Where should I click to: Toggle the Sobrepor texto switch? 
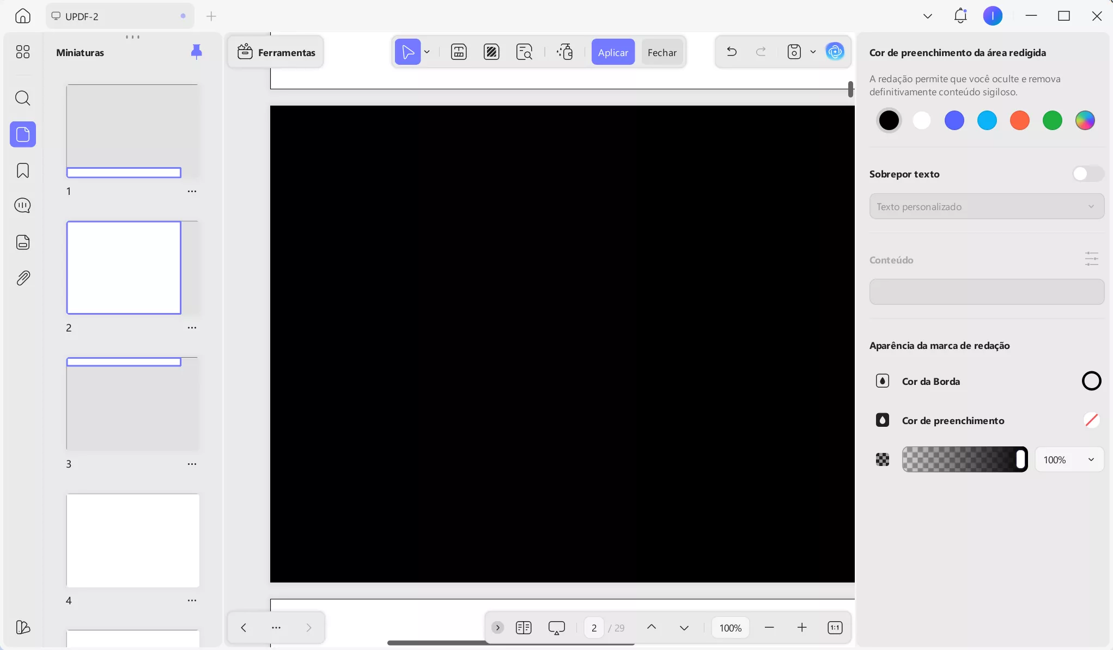pos(1087,174)
